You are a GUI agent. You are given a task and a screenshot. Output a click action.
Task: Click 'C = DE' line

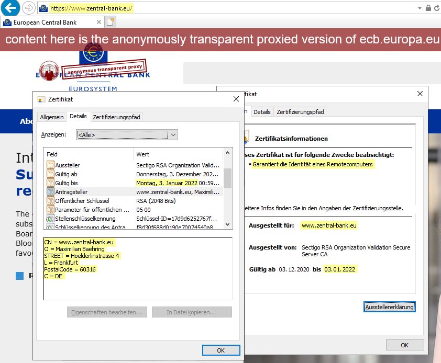click(53, 276)
